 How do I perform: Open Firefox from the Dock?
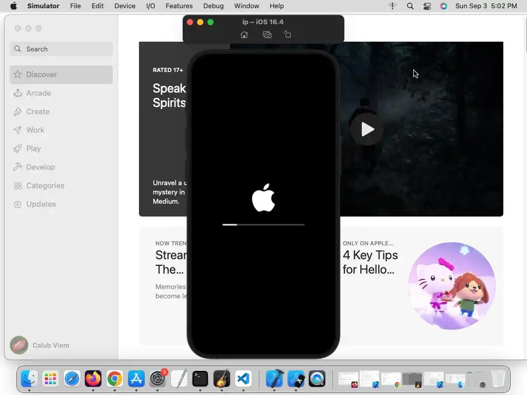point(93,379)
